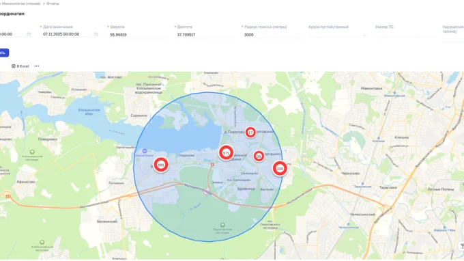Open the calendar icon beside the 00:00 start time
Screen dimensions: 464x261
29,34
